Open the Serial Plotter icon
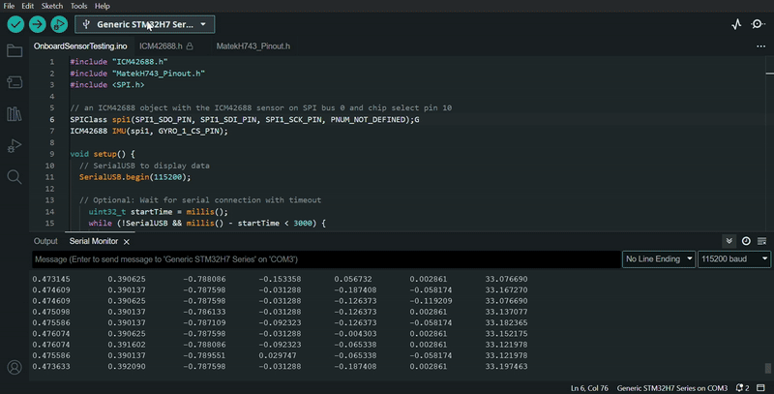Screen dimensions: 774x394 736,24
